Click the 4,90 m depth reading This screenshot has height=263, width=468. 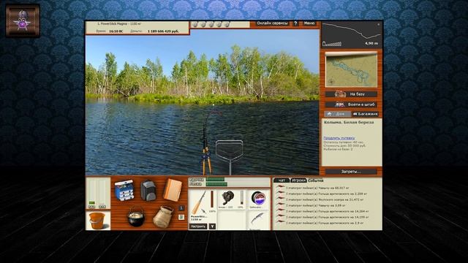(x=371, y=44)
